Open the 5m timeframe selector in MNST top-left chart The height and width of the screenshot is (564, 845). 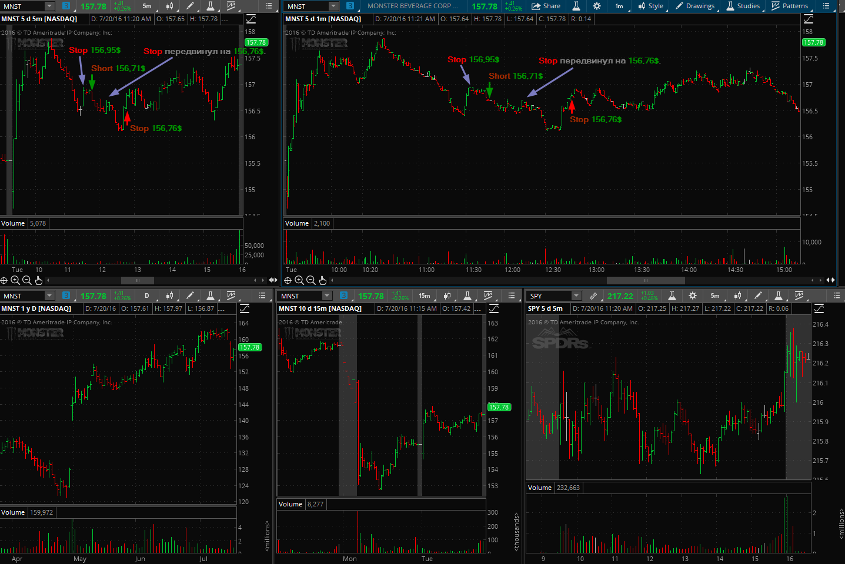point(147,6)
